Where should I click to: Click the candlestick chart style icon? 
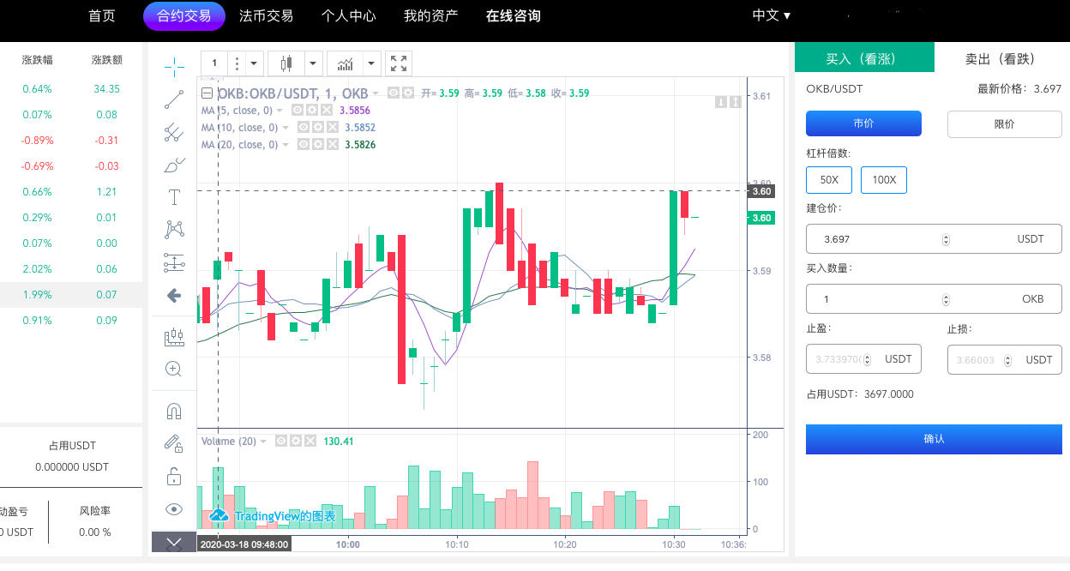tap(286, 63)
